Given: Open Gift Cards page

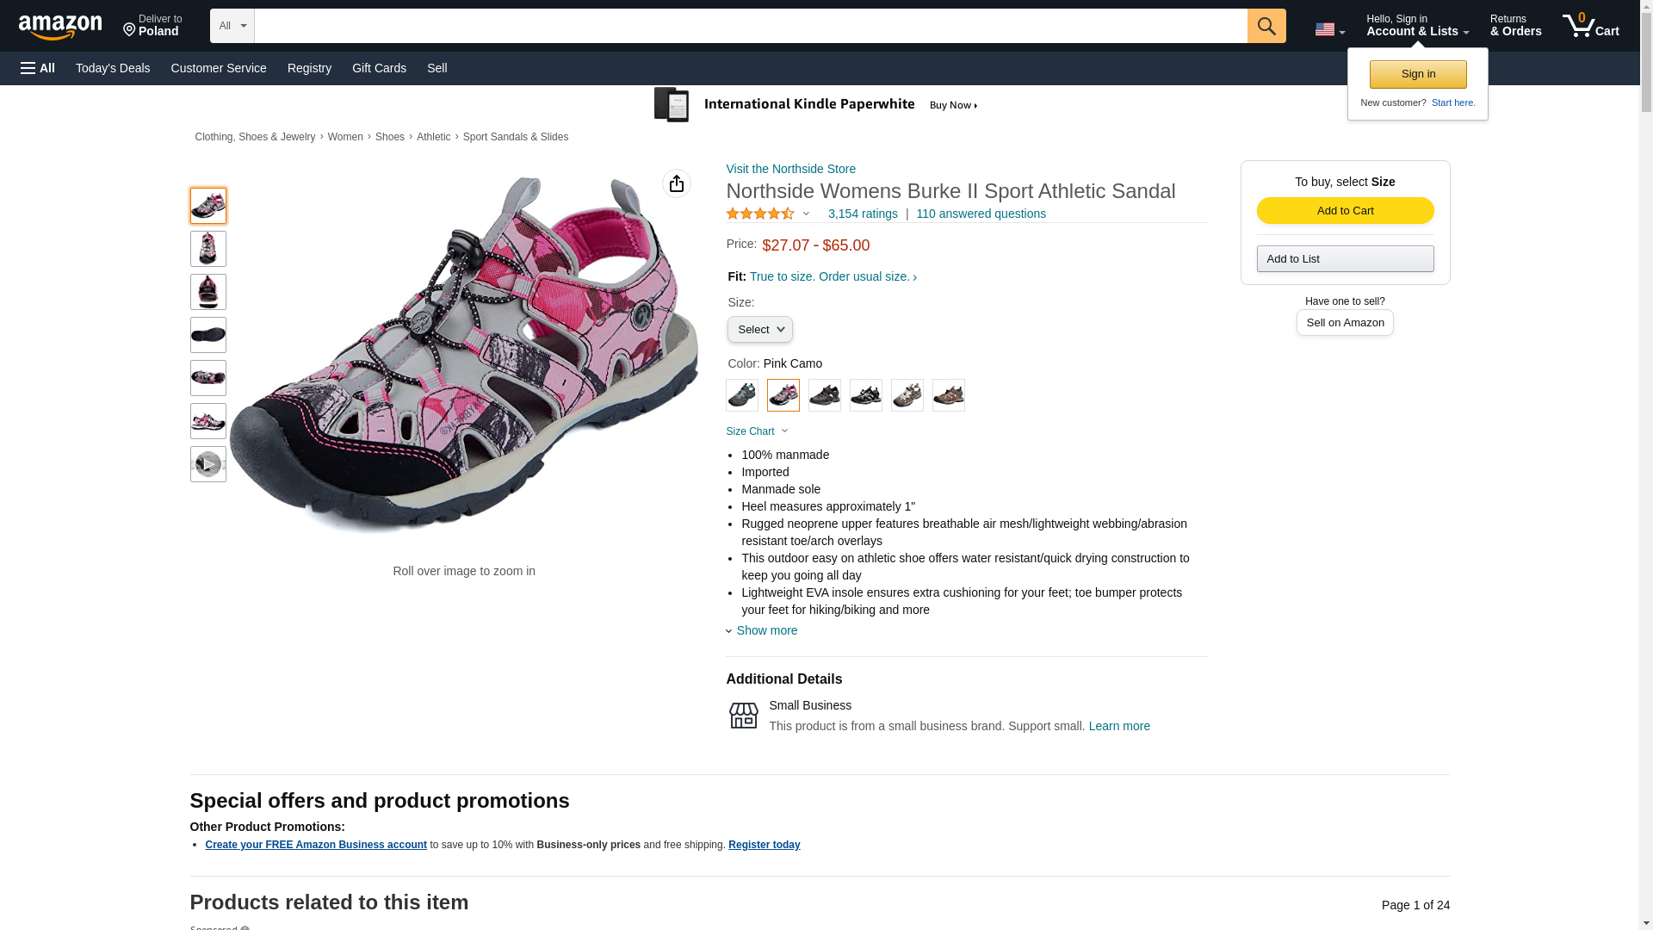Looking at the screenshot, I should click(x=379, y=68).
